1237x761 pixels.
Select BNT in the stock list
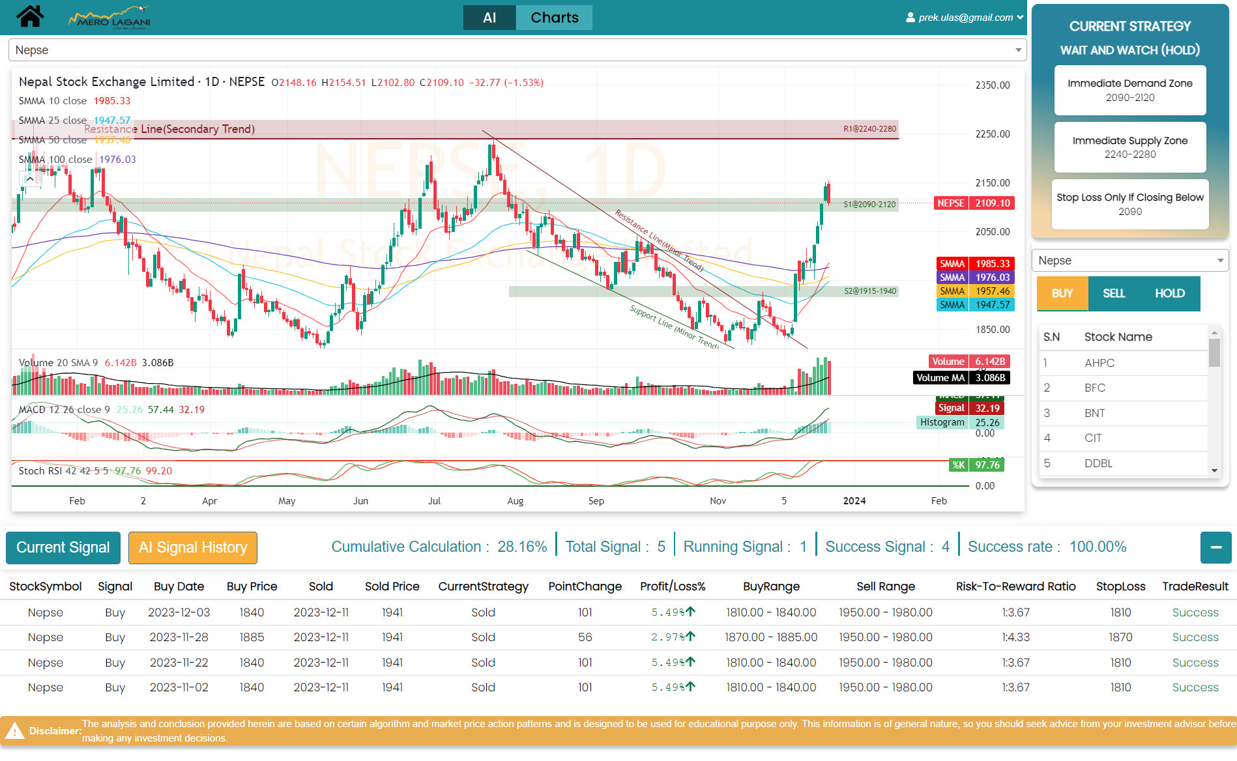pyautogui.click(x=1123, y=413)
